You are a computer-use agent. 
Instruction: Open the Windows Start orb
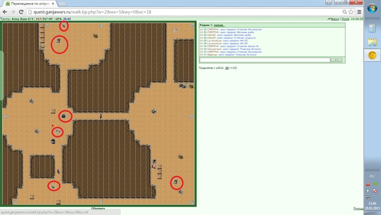372,8
